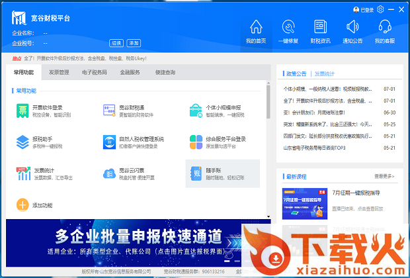Launch 自然人税收管理系统 icon
410x278 pixels.
coord(109,142)
